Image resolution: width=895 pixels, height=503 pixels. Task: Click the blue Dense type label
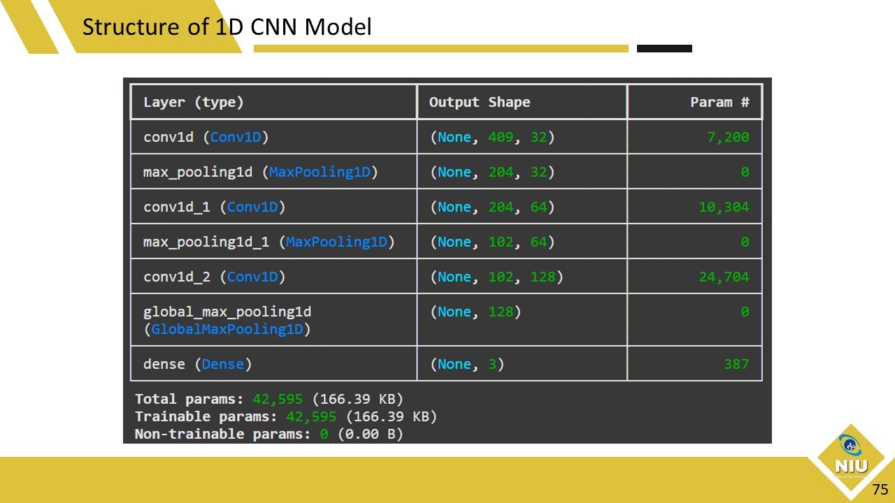(x=223, y=364)
